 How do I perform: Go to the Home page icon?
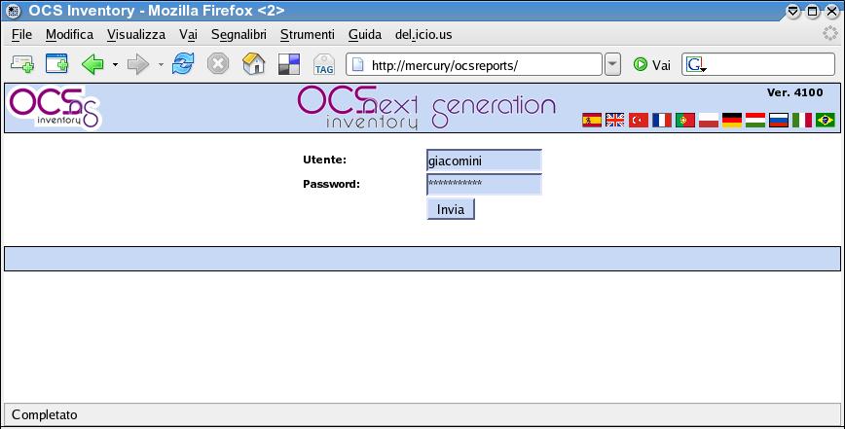pos(253,65)
